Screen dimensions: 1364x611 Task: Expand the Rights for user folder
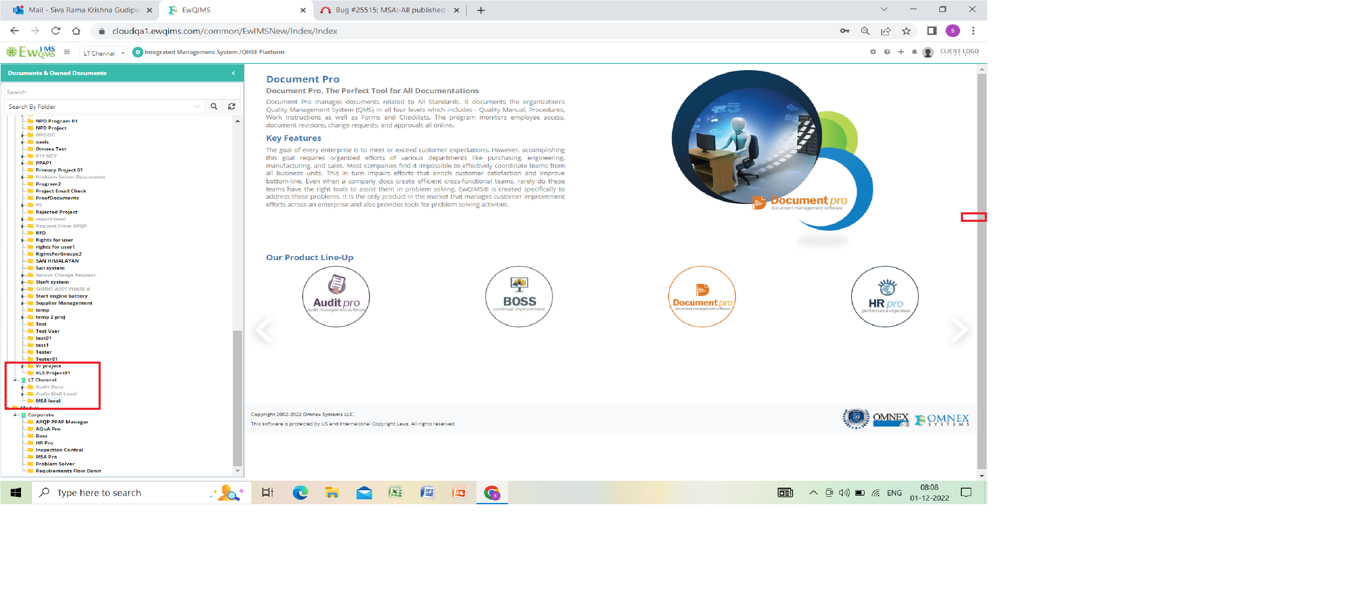[x=22, y=240]
